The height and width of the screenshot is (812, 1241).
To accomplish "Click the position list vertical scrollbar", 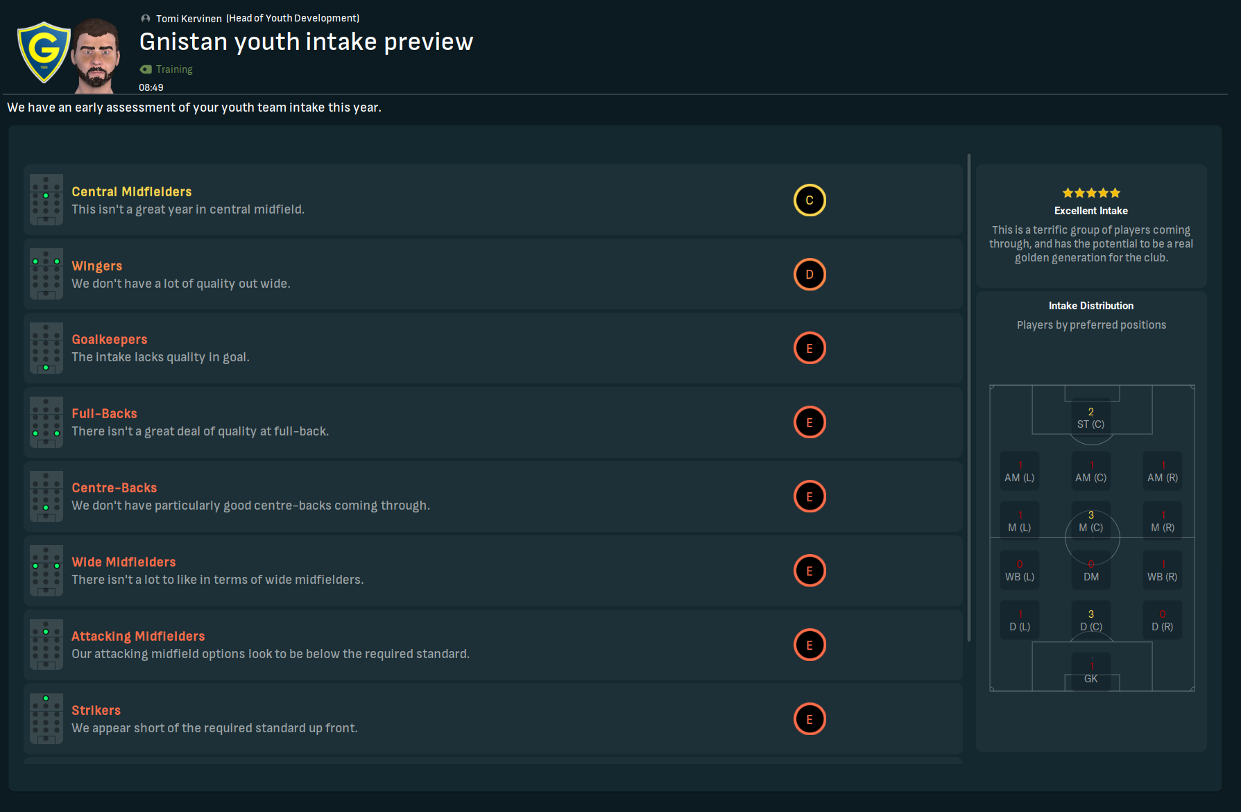I will tap(969, 397).
